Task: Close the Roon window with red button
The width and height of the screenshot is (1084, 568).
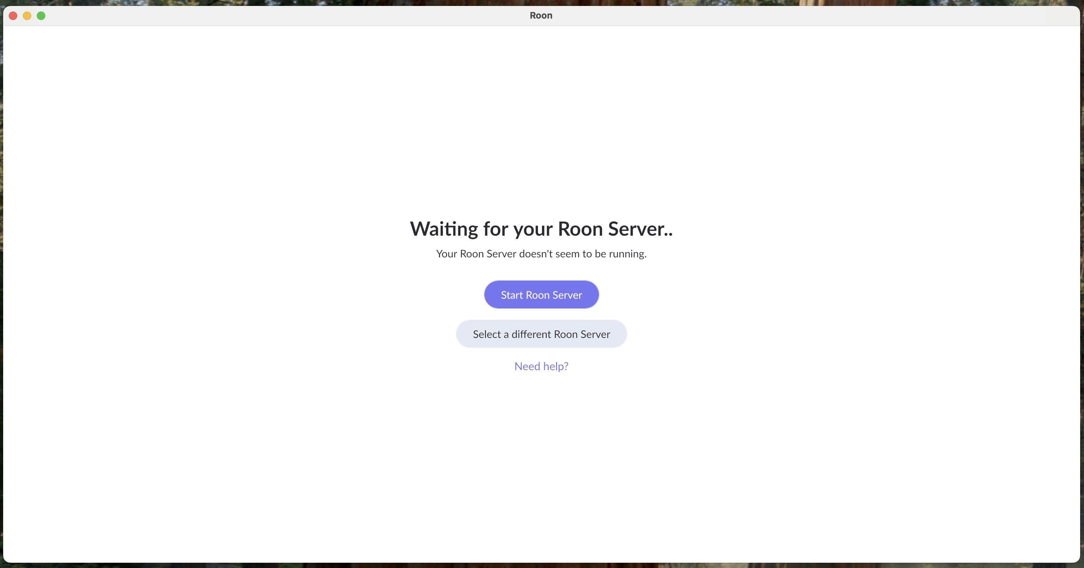Action: point(13,16)
